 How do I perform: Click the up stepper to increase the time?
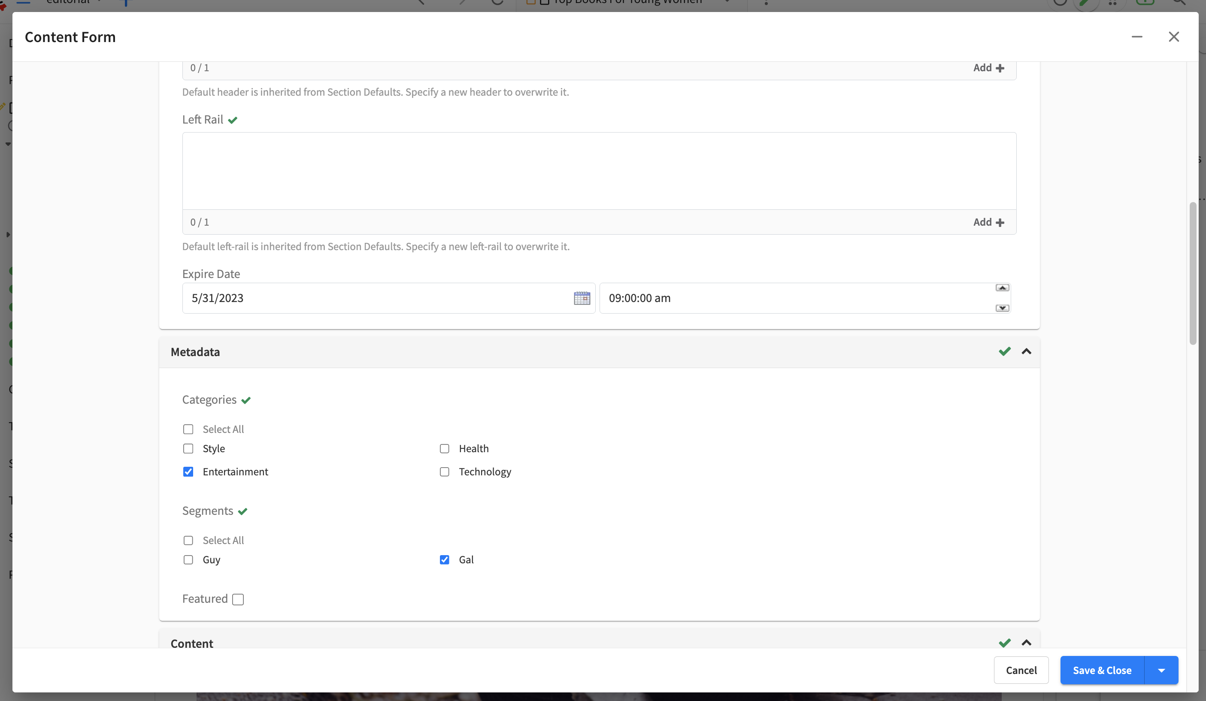pos(1002,287)
